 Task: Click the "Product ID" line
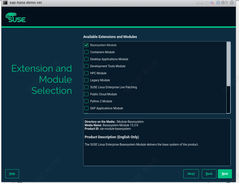pos(108,129)
